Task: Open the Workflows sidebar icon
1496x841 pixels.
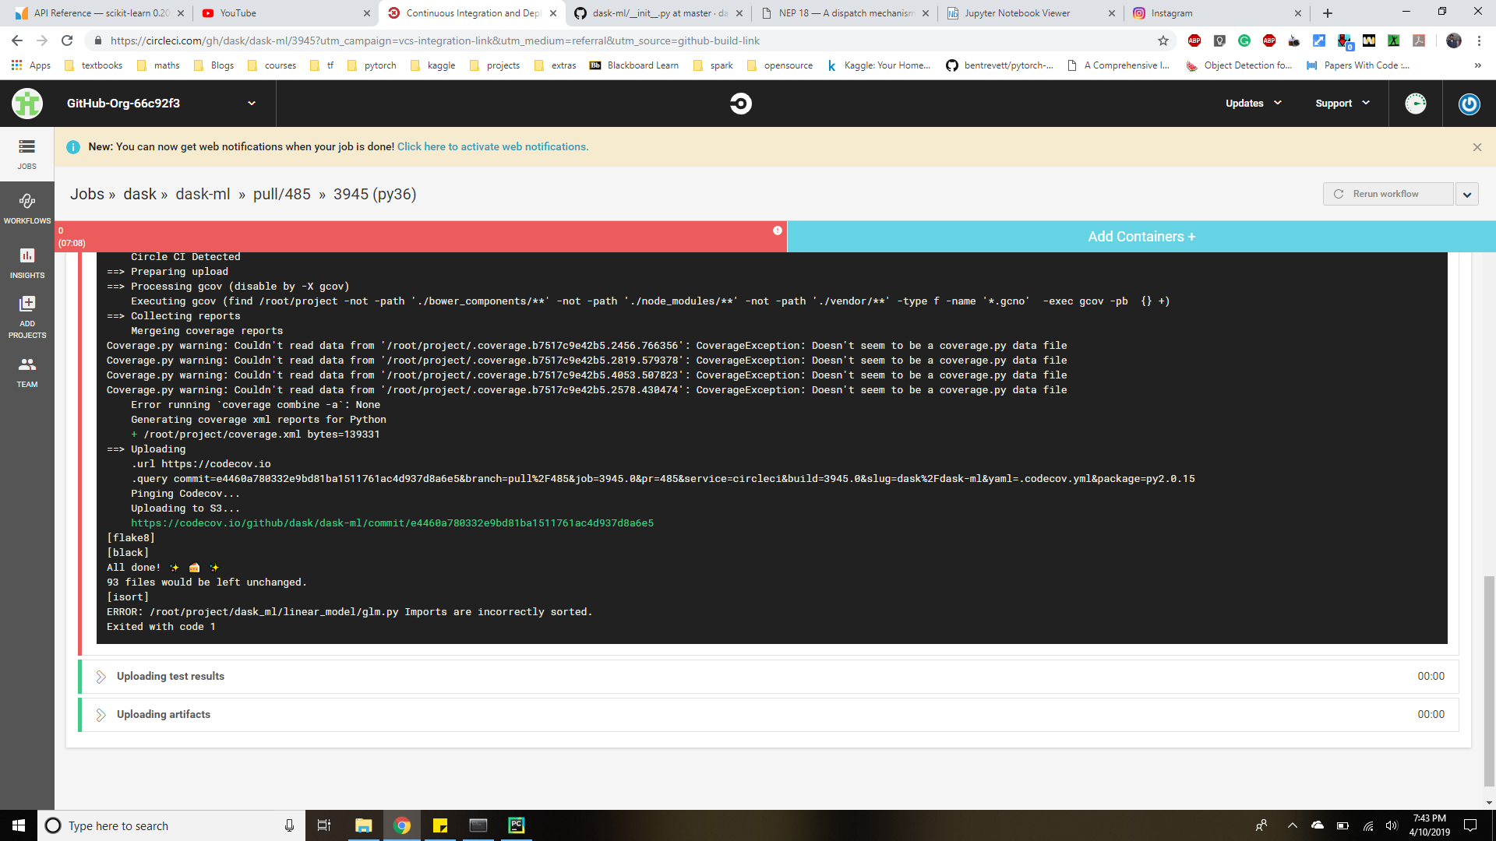Action: [26, 208]
